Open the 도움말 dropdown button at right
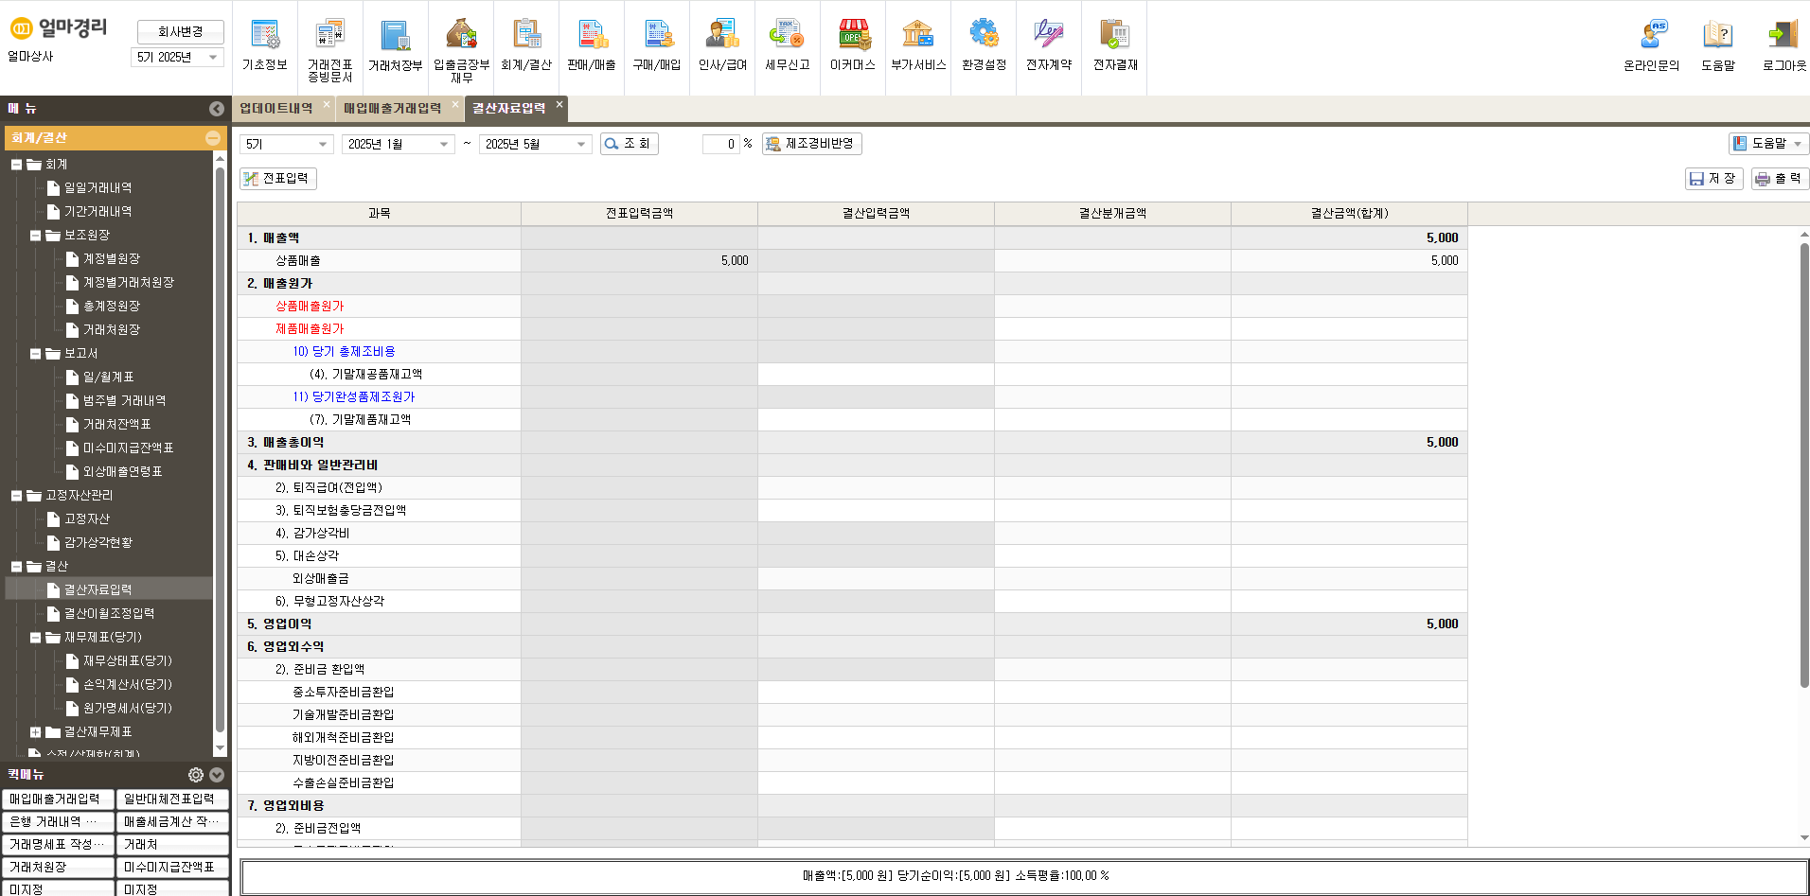 1768,143
